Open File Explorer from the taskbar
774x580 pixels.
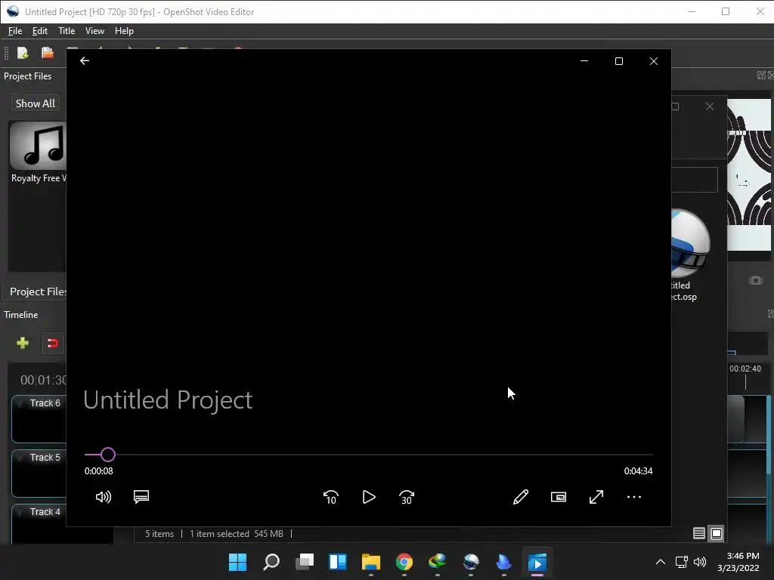pos(370,562)
